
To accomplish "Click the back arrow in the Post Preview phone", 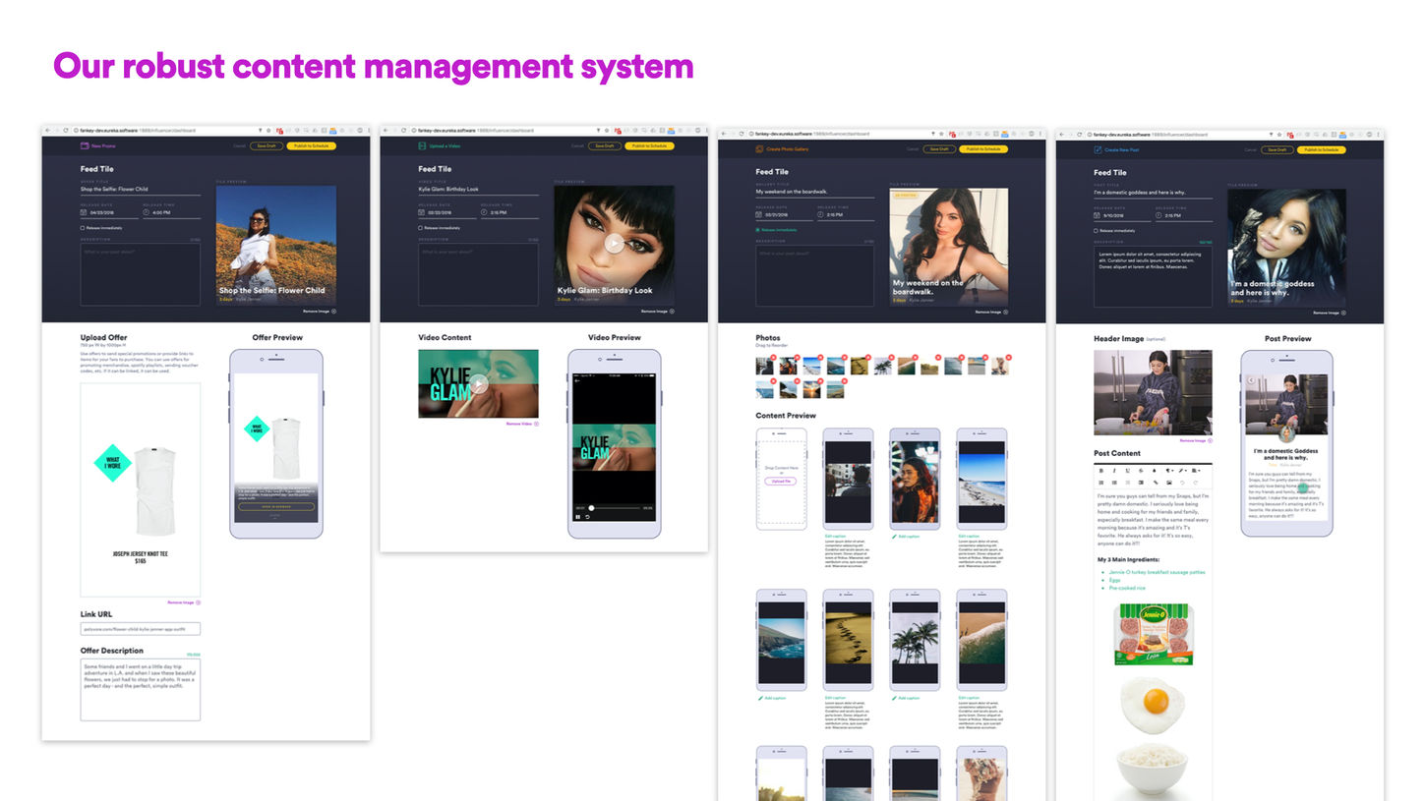I will coord(1251,379).
